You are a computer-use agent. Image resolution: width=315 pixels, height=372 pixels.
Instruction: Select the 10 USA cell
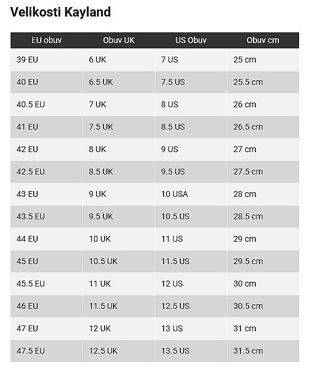(x=191, y=195)
